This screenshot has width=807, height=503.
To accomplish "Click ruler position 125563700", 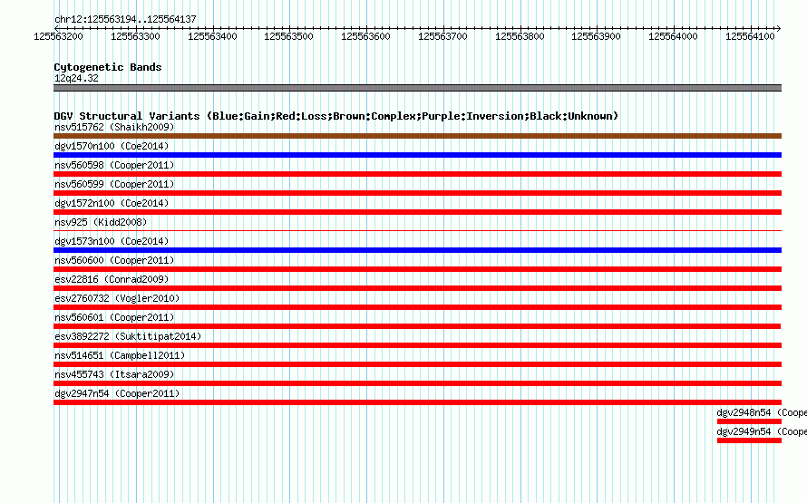I will tap(442, 36).
